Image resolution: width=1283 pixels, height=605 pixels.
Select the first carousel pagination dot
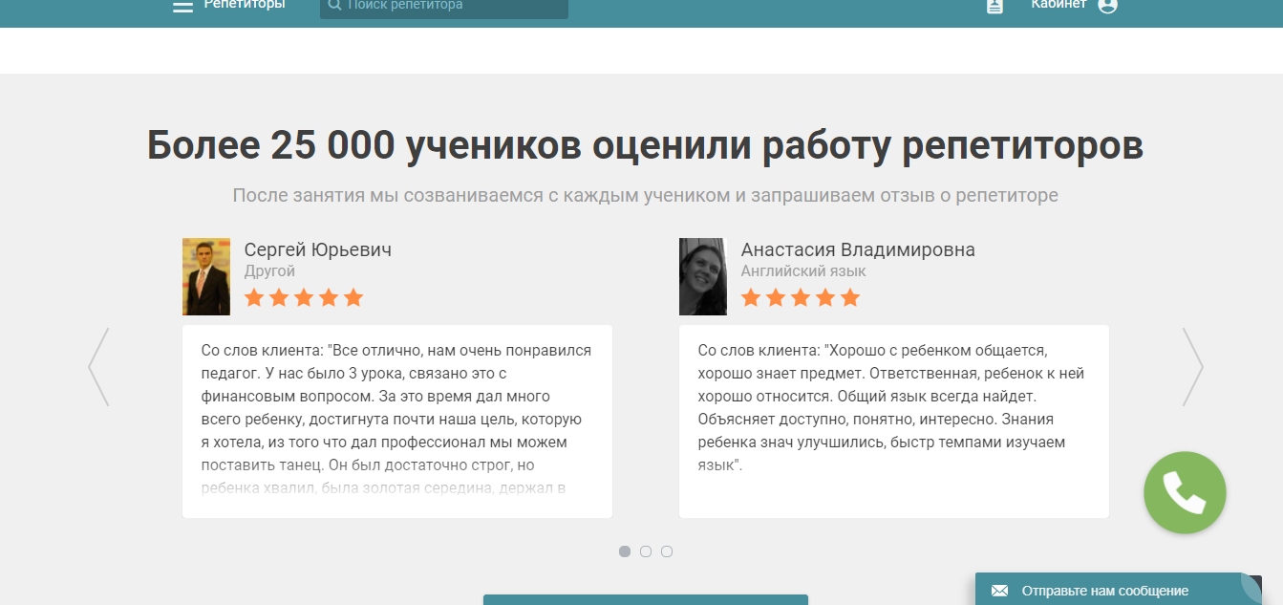click(625, 551)
